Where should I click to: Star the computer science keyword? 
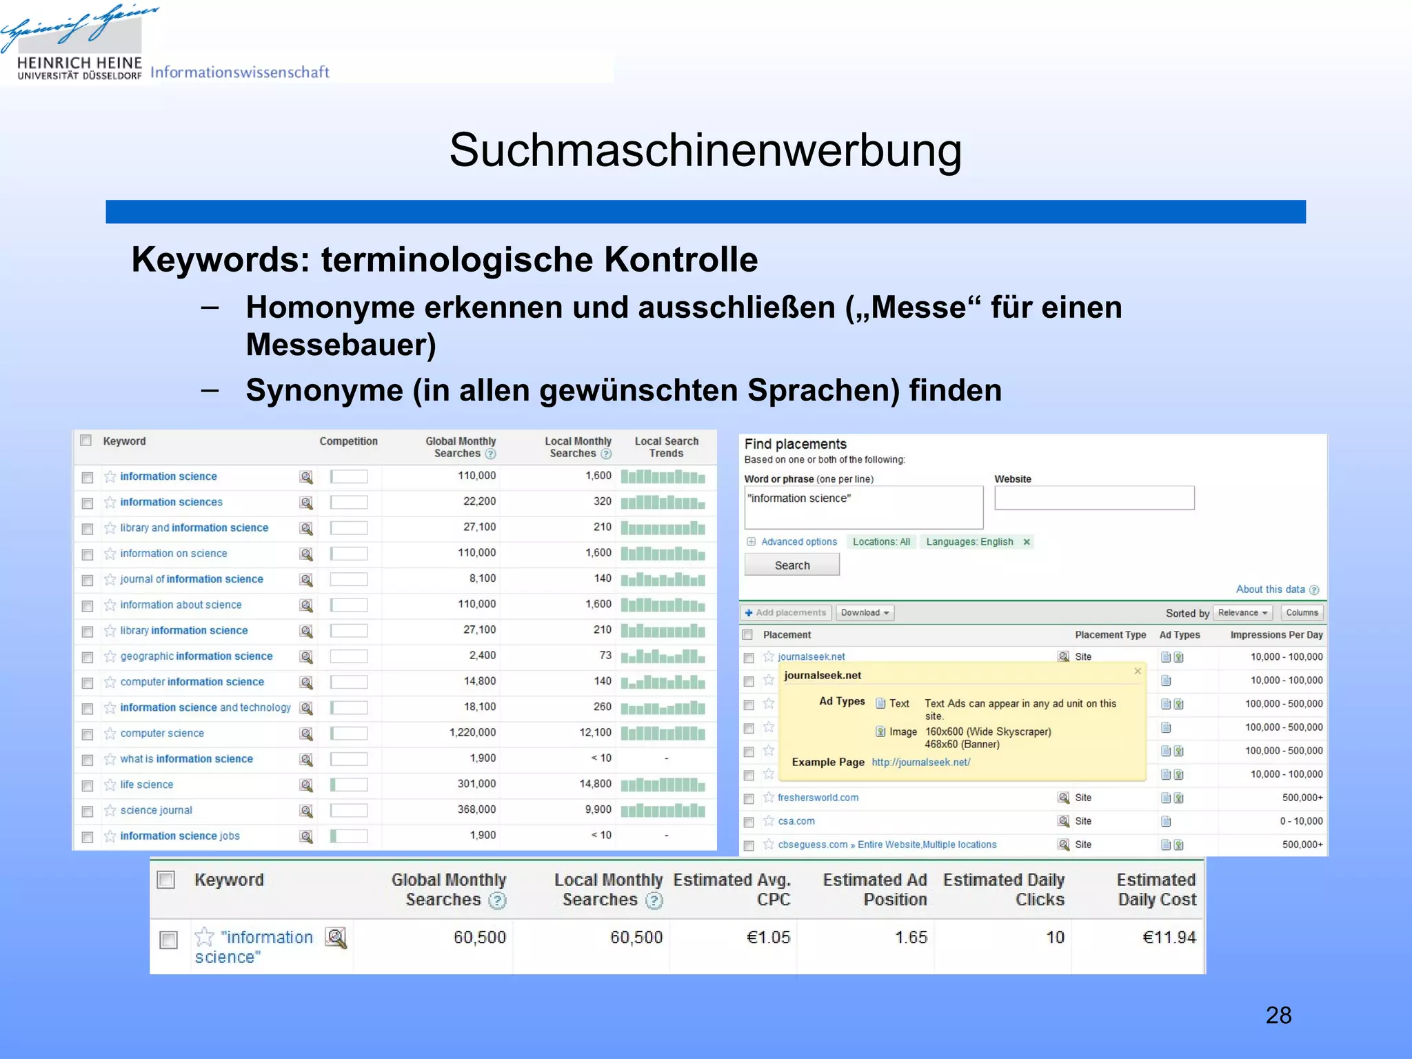(x=110, y=734)
